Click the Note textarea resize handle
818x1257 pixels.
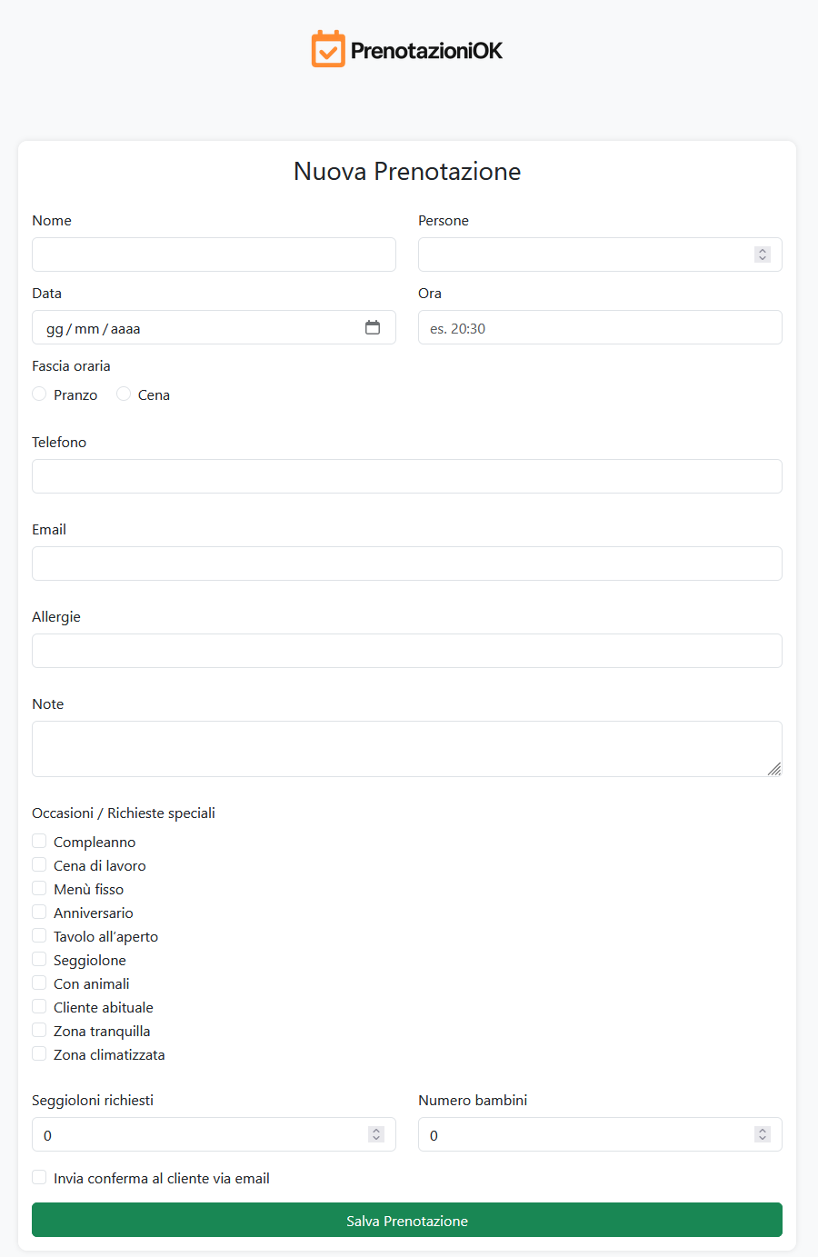pos(774,769)
